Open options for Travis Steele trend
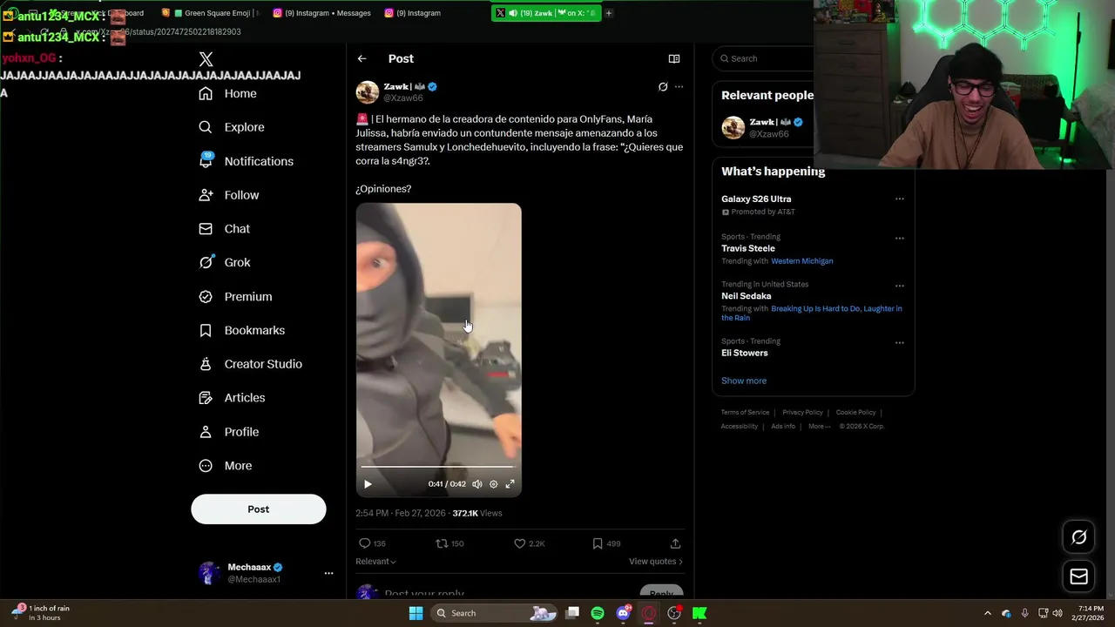The width and height of the screenshot is (1115, 627). [900, 238]
